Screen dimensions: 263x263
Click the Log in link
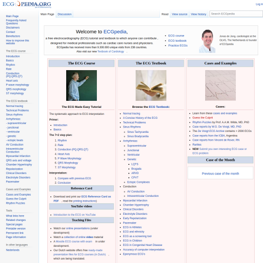pos(259,4)
